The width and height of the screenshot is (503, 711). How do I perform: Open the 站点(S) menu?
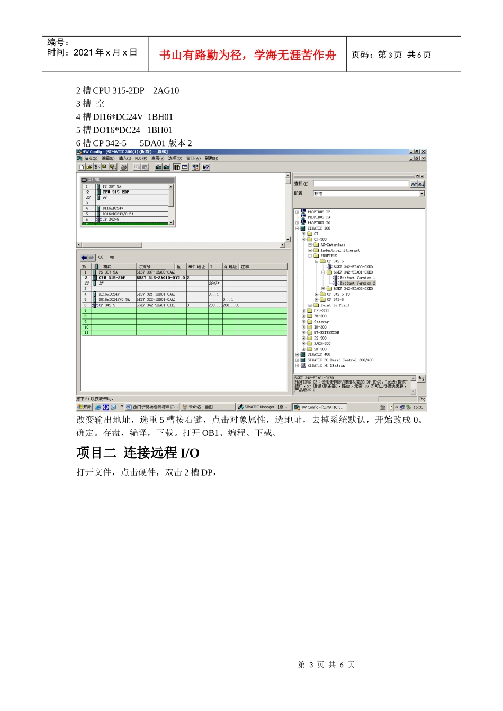coord(91,158)
